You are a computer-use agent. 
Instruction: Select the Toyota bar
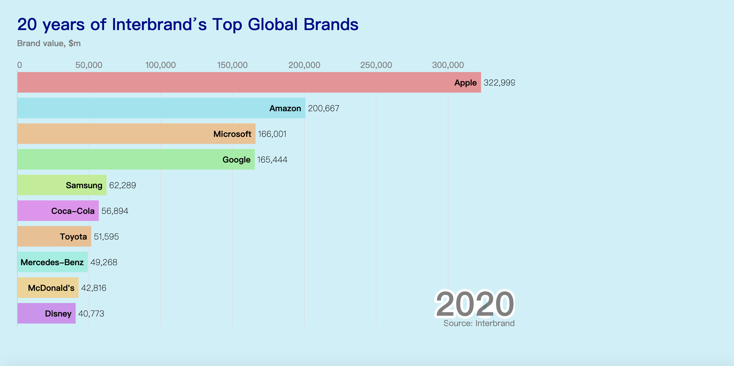click(54, 236)
